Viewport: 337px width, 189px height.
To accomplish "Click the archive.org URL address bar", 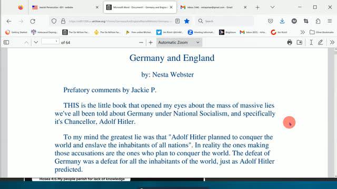I will (x=121, y=21).
